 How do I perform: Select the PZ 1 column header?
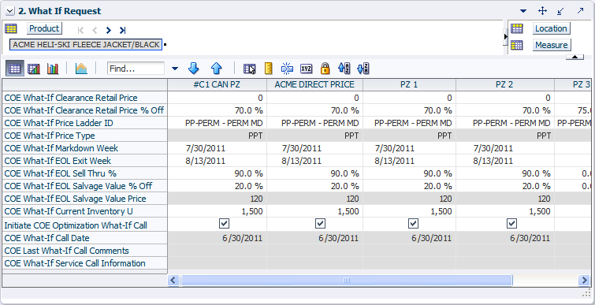[409, 84]
